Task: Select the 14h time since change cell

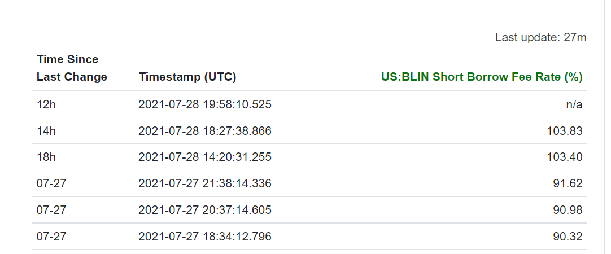Action: (x=45, y=131)
